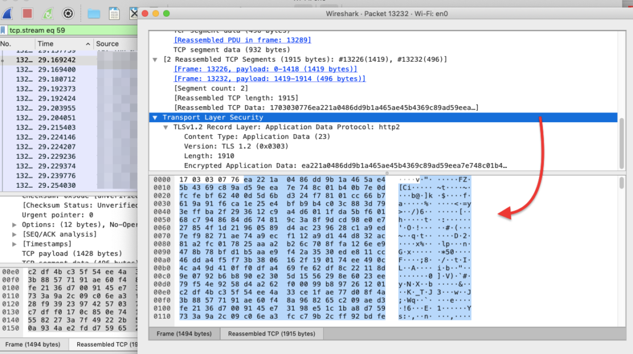Image resolution: width=633 pixels, height=354 pixels.
Task: Minimize the Packet 13232 dialog window
Action: pyautogui.click(x=155, y=14)
